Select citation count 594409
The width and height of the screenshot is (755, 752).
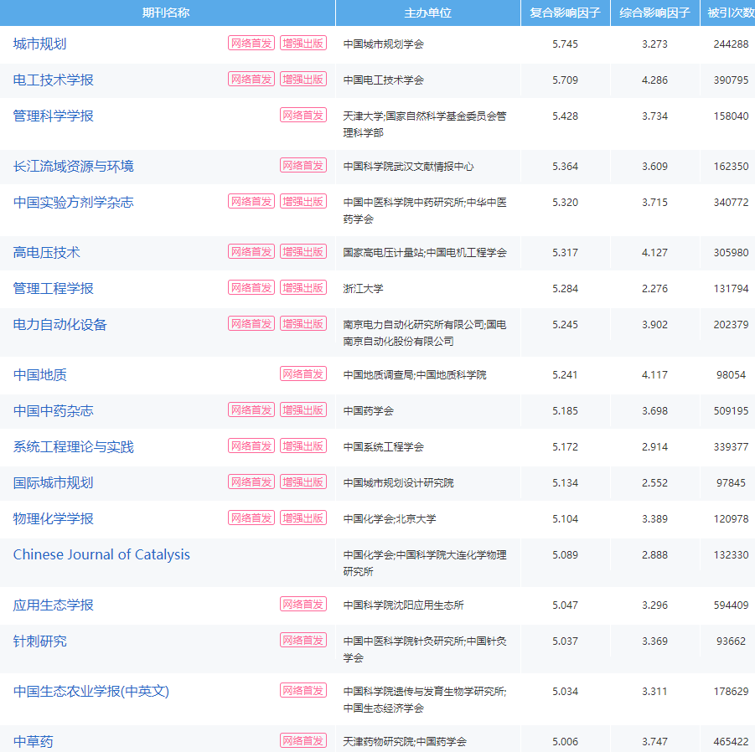(731, 605)
